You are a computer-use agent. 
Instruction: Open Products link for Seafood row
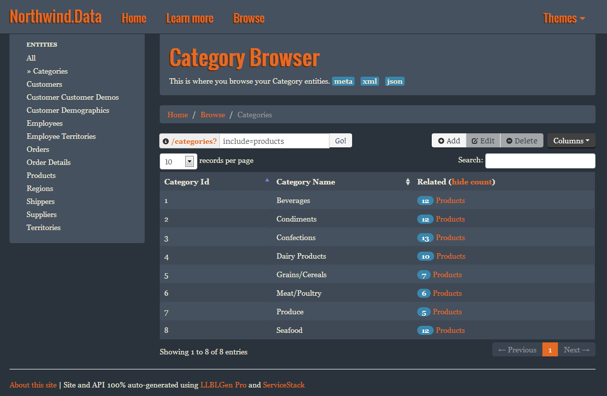450,330
